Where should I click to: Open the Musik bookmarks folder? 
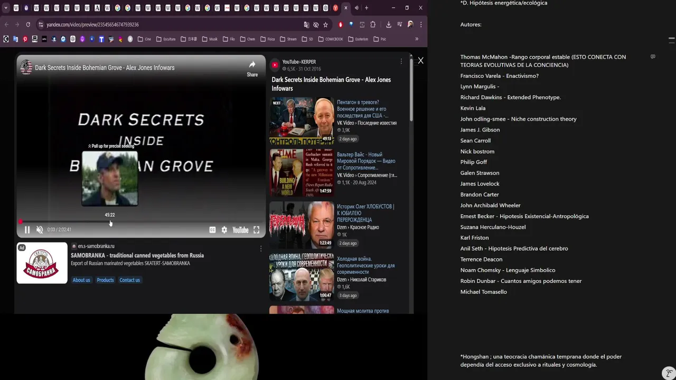pos(210,39)
